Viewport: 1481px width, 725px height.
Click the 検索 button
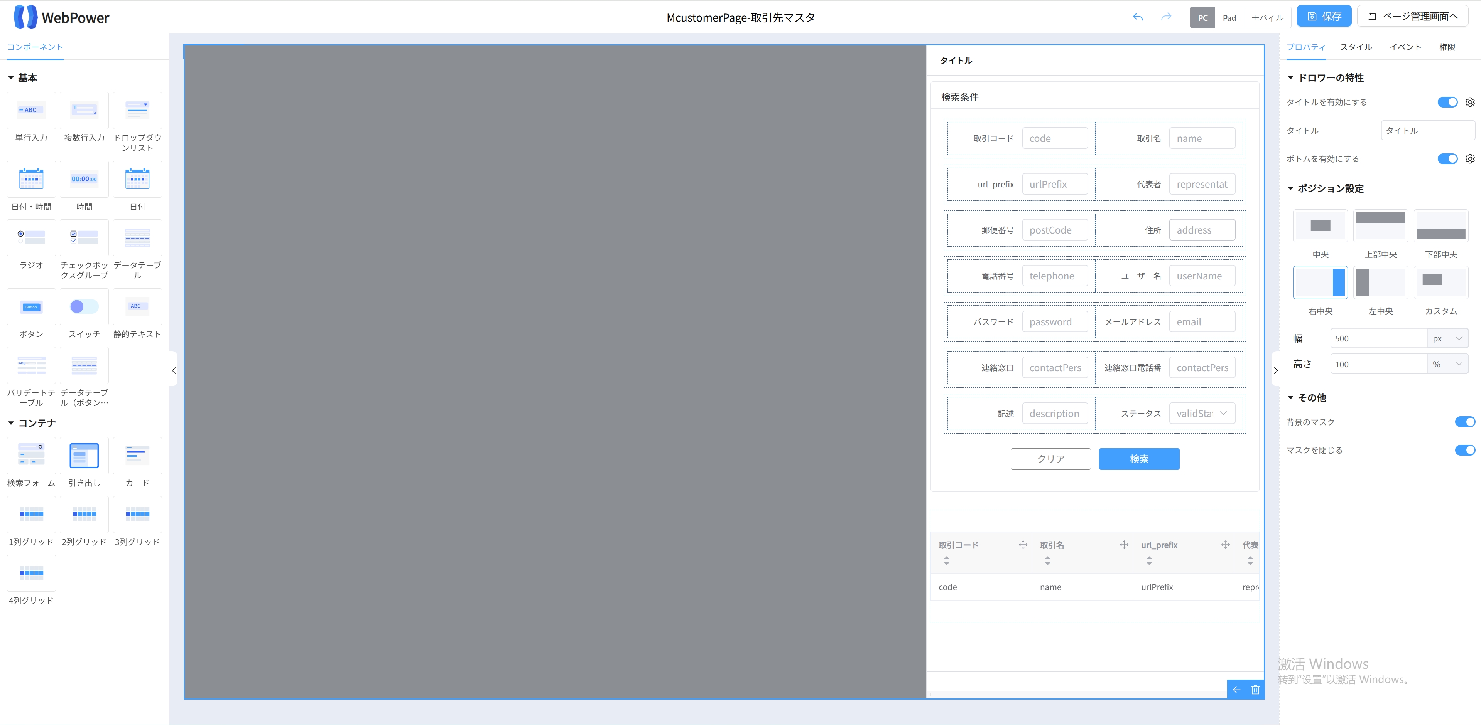pos(1139,459)
